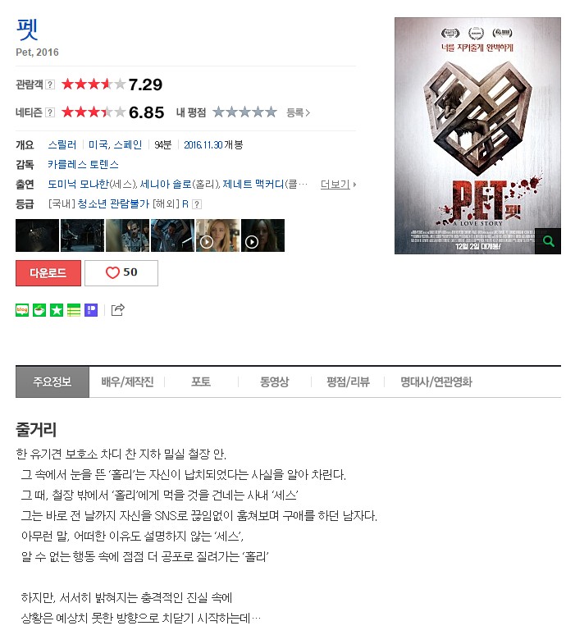575x635 pixels.
Task: Open the 평점/리뷰 tab
Action: (348, 381)
